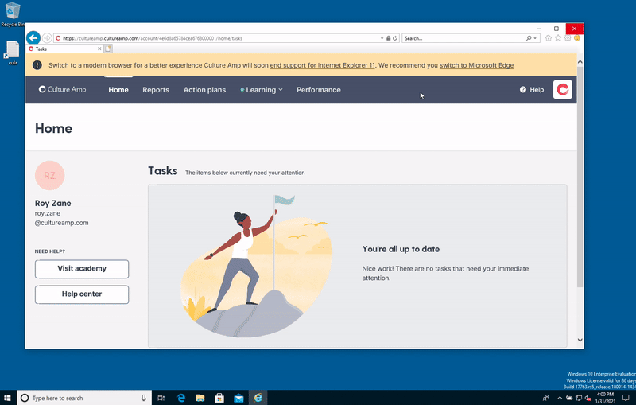Open File Explorer from the taskbar

click(x=200, y=398)
